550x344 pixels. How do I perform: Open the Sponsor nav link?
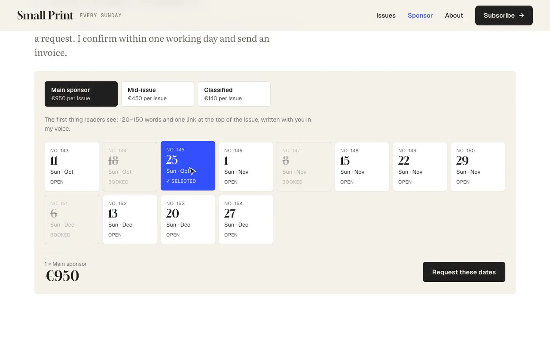pos(420,15)
